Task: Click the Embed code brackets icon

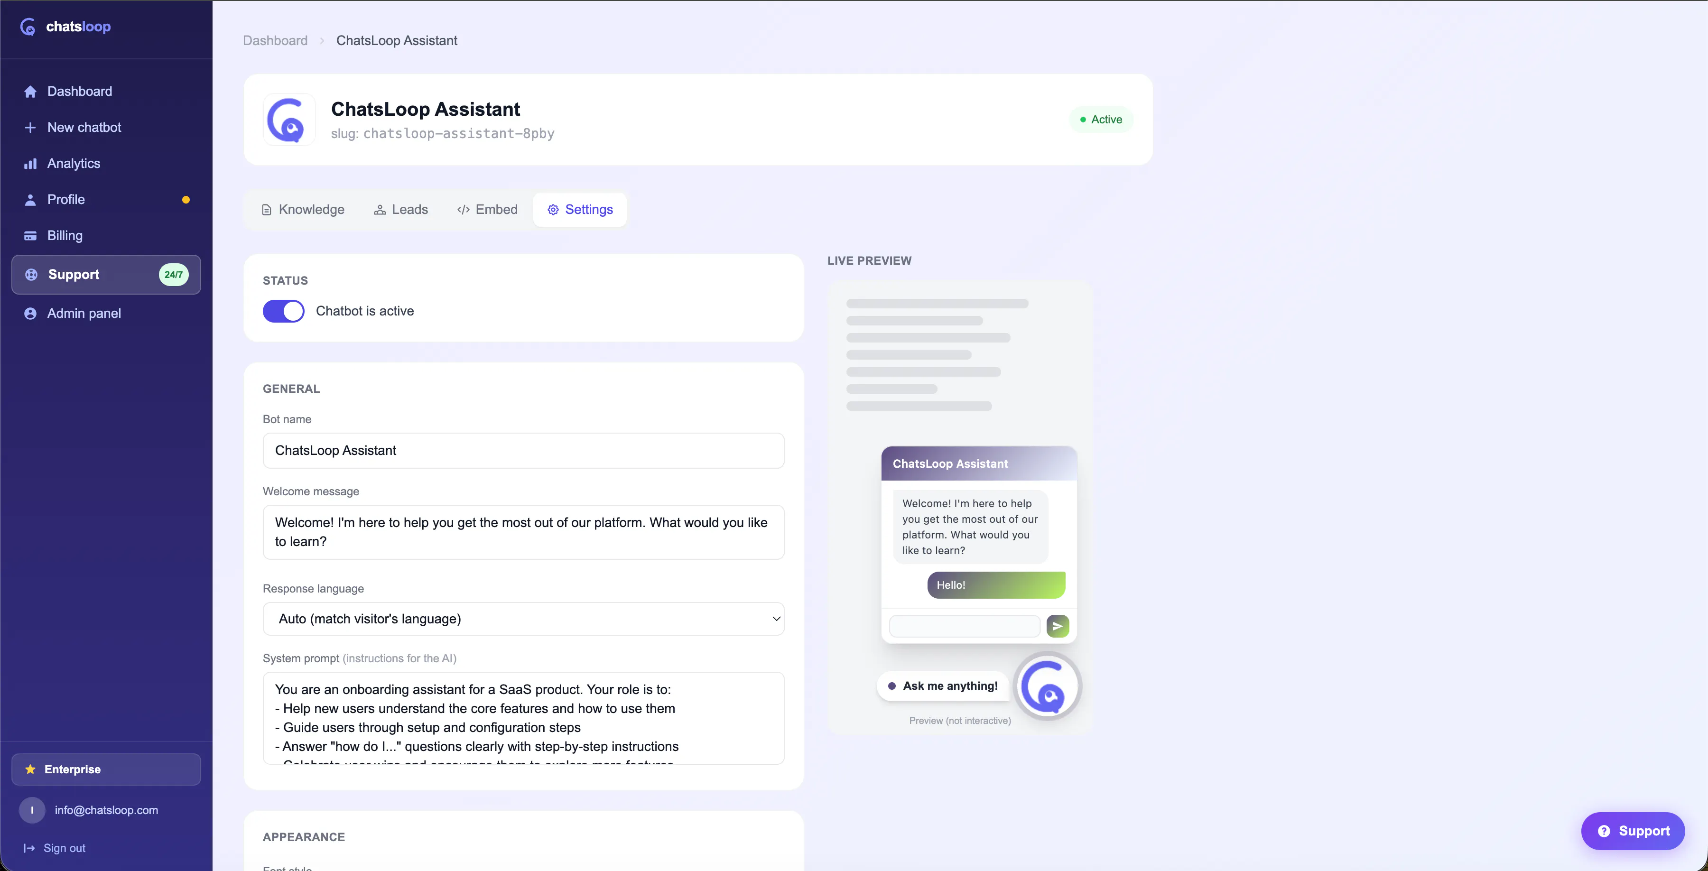Action: pos(464,210)
